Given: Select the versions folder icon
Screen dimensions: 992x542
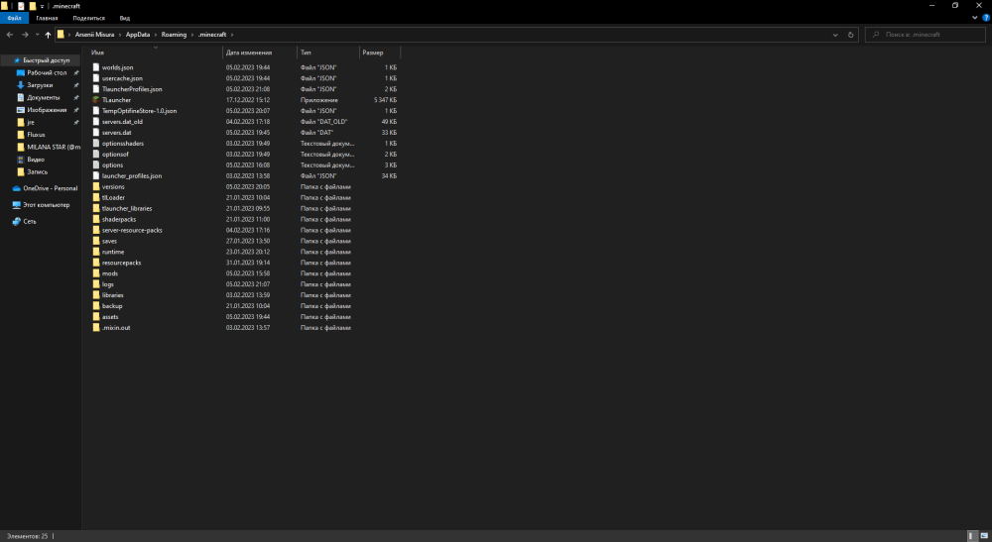Looking at the screenshot, I should tap(96, 187).
